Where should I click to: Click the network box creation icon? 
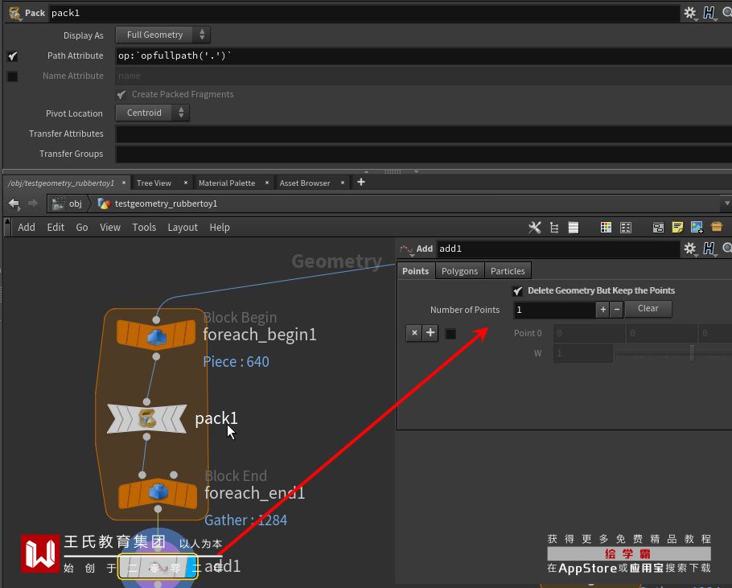[x=658, y=228]
